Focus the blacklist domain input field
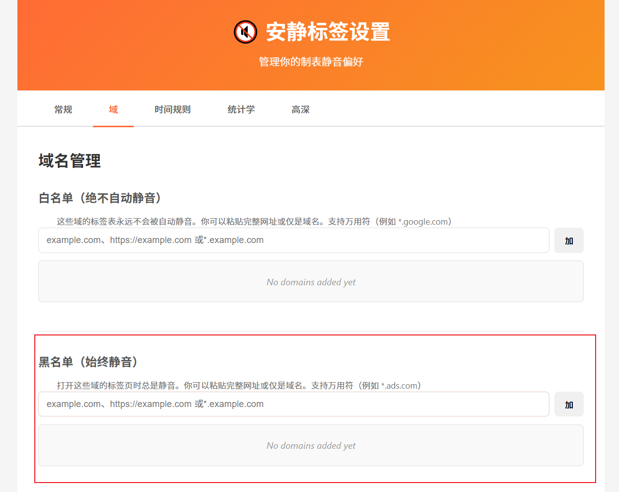This screenshot has width=619, height=492. click(x=294, y=404)
